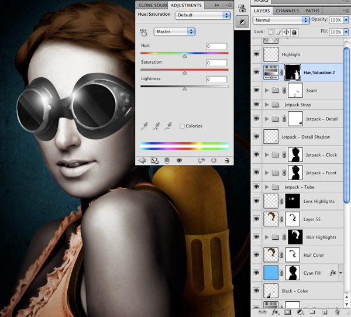Screen dimensions: 351x317
Task: Delete this adjustment layer trash icon
Action: click(227, 160)
